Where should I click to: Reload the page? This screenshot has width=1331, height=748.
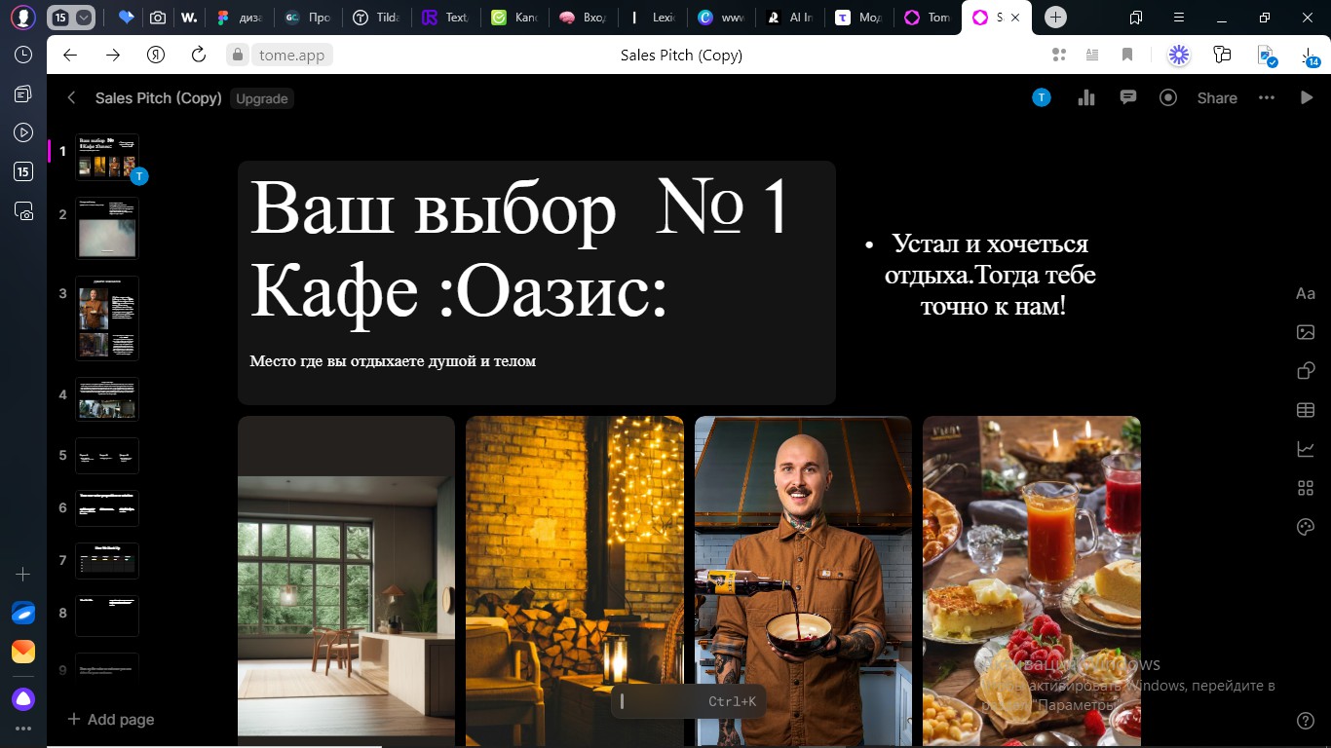(x=199, y=55)
